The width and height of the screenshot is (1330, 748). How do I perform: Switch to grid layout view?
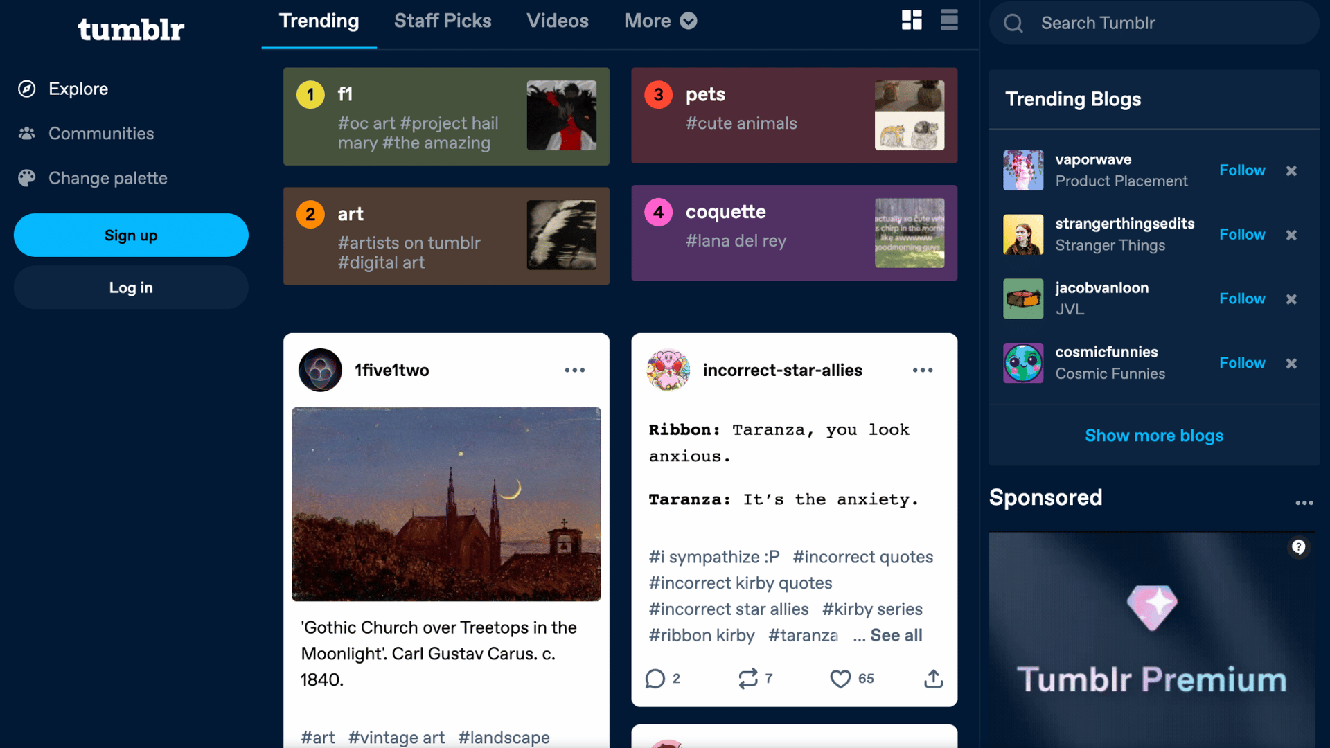click(x=912, y=20)
